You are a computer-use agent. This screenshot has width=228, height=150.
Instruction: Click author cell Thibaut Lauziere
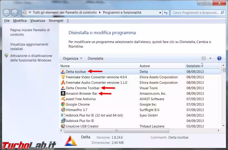click(x=152, y=126)
